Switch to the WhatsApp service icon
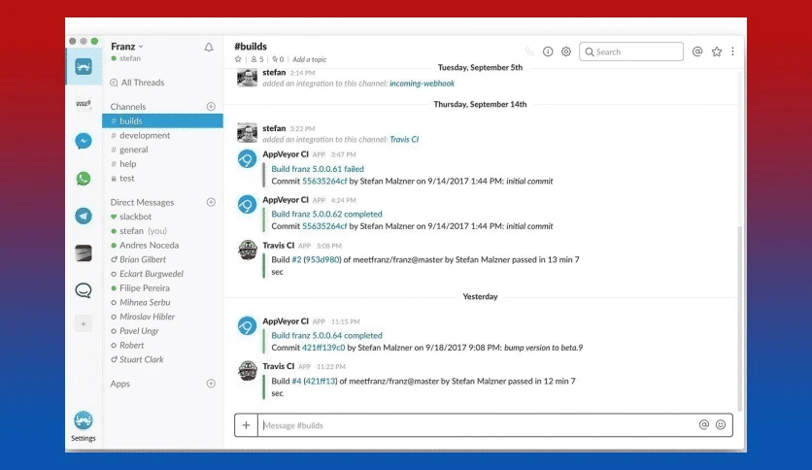Image resolution: width=812 pixels, height=470 pixels. tap(84, 179)
